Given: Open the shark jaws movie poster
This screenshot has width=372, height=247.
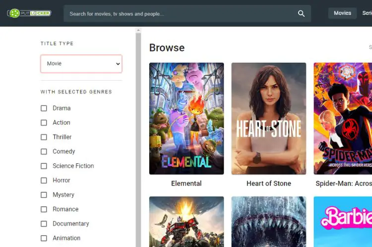Looking at the screenshot, I should (x=269, y=222).
